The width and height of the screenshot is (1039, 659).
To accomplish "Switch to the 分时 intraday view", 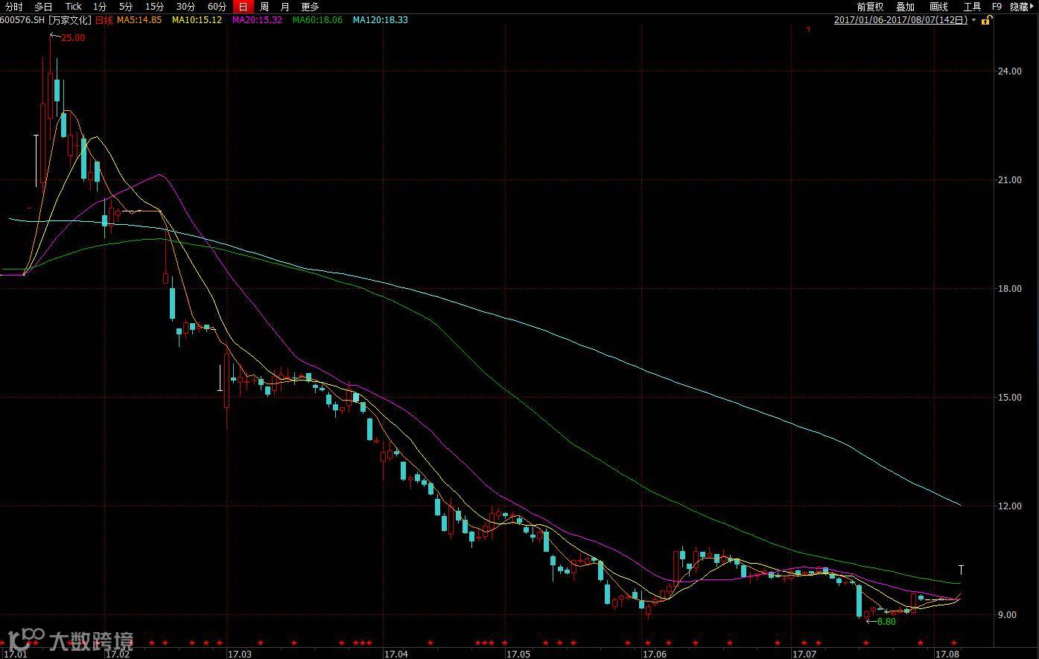I will (14, 7).
